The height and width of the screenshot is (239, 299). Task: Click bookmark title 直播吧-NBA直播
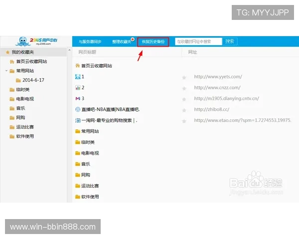[x=111, y=110]
